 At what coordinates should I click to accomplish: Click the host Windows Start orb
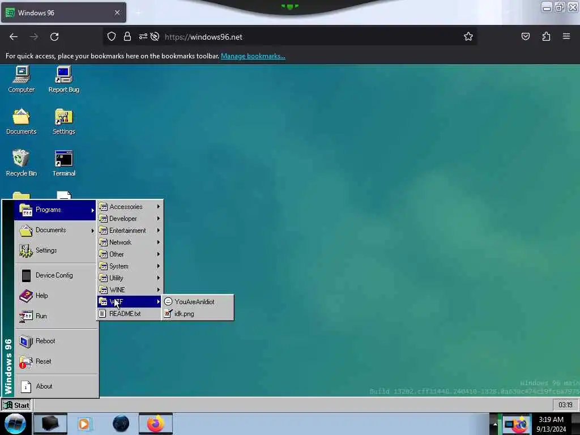(15, 424)
